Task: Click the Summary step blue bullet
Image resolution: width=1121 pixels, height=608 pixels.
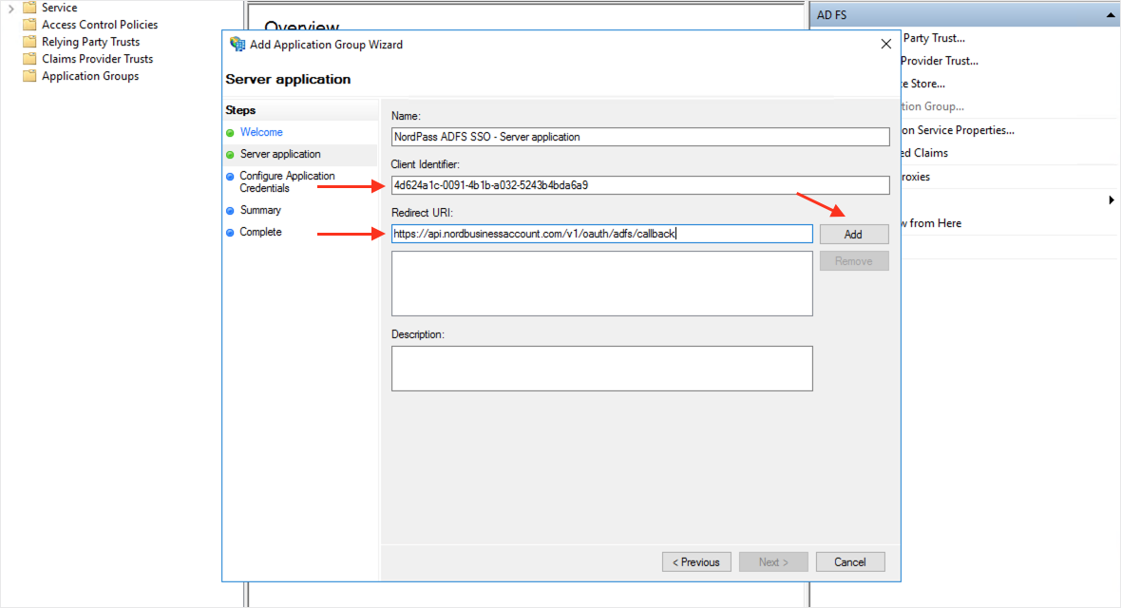Action: (x=230, y=211)
